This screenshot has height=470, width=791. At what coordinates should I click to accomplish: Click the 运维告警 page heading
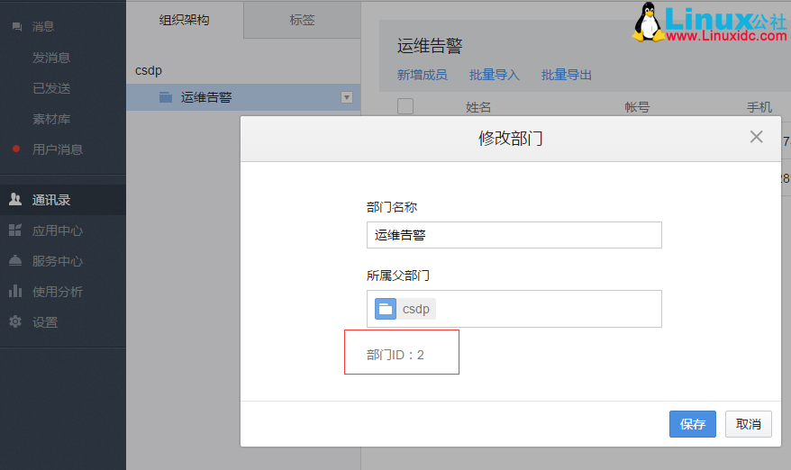tap(430, 46)
